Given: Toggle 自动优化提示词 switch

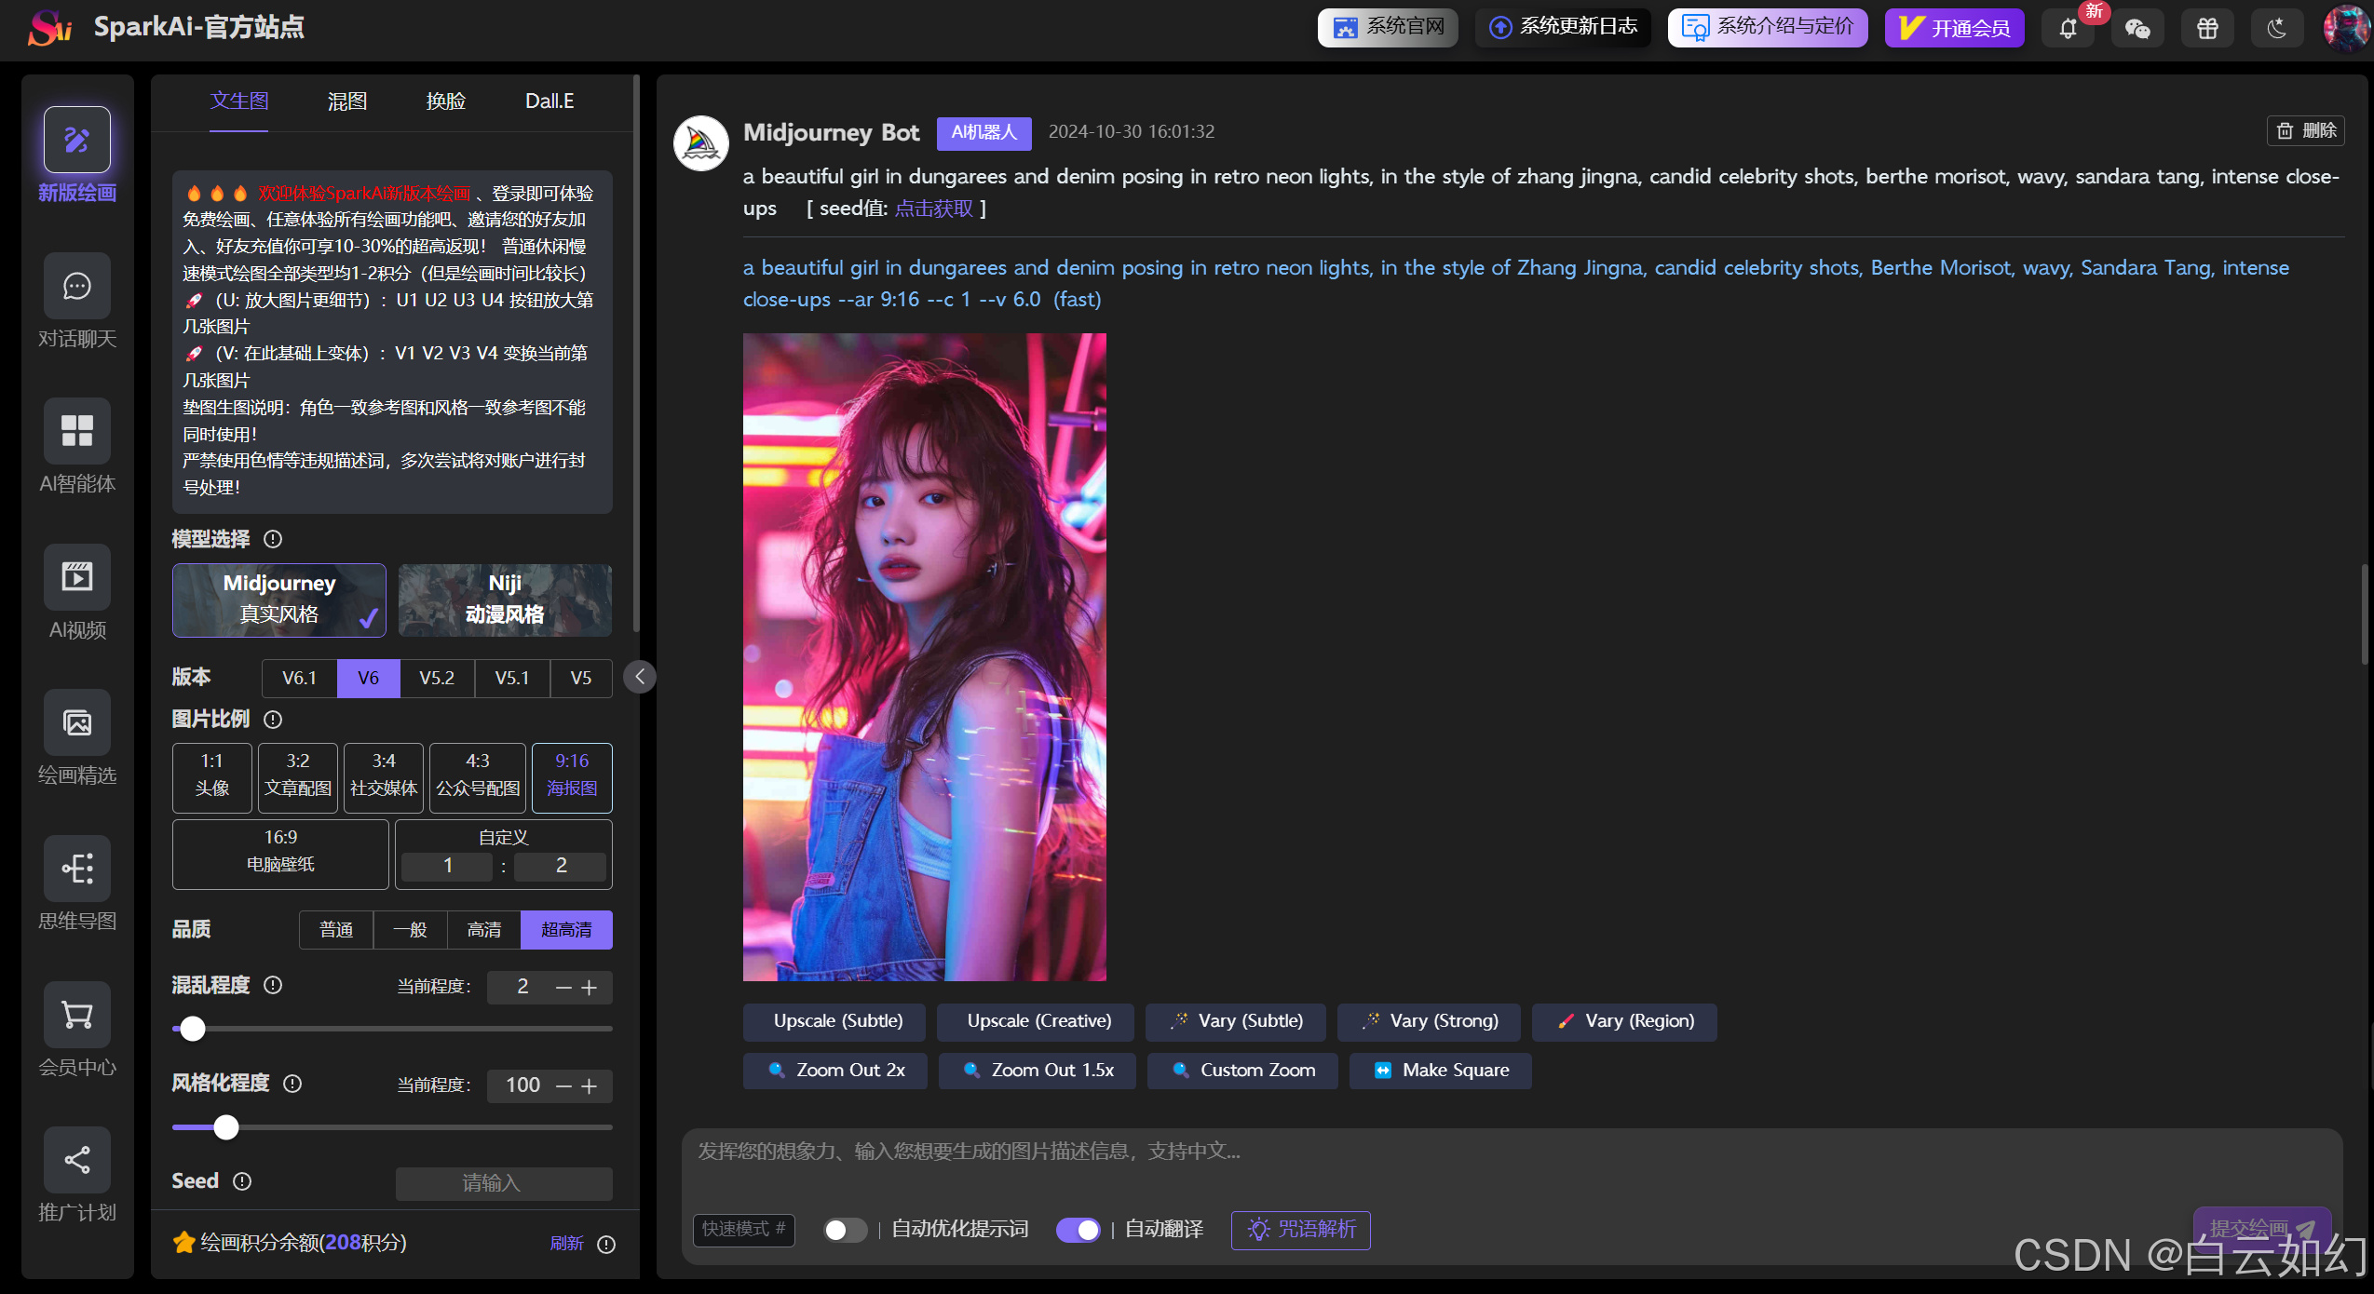Looking at the screenshot, I should [x=845, y=1230].
